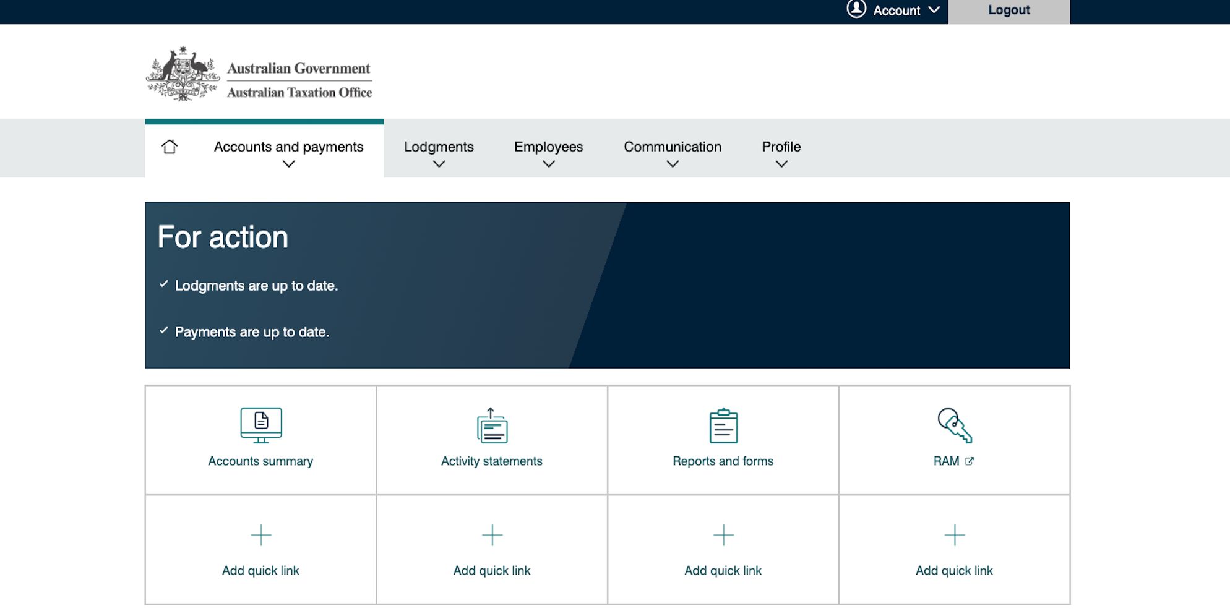
Task: Open RAM via the key icon
Action: tap(954, 425)
